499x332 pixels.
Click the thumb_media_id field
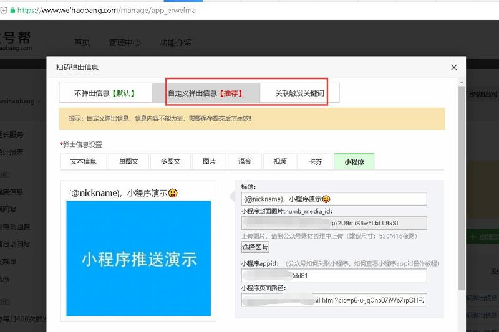click(x=334, y=223)
